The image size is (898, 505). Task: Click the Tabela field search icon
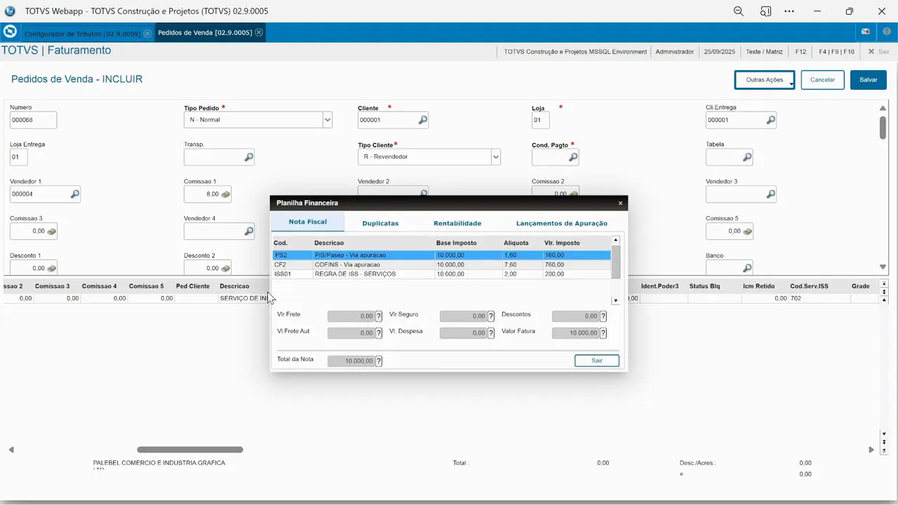747,158
